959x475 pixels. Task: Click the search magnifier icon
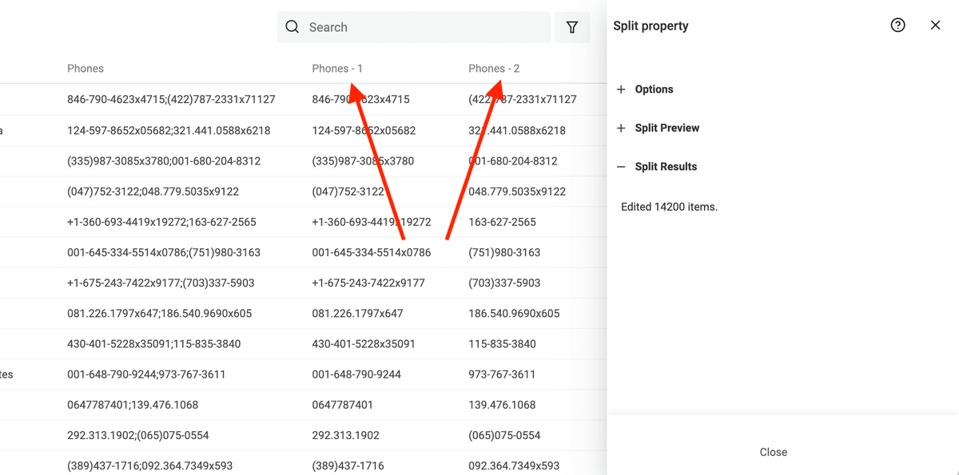(292, 27)
